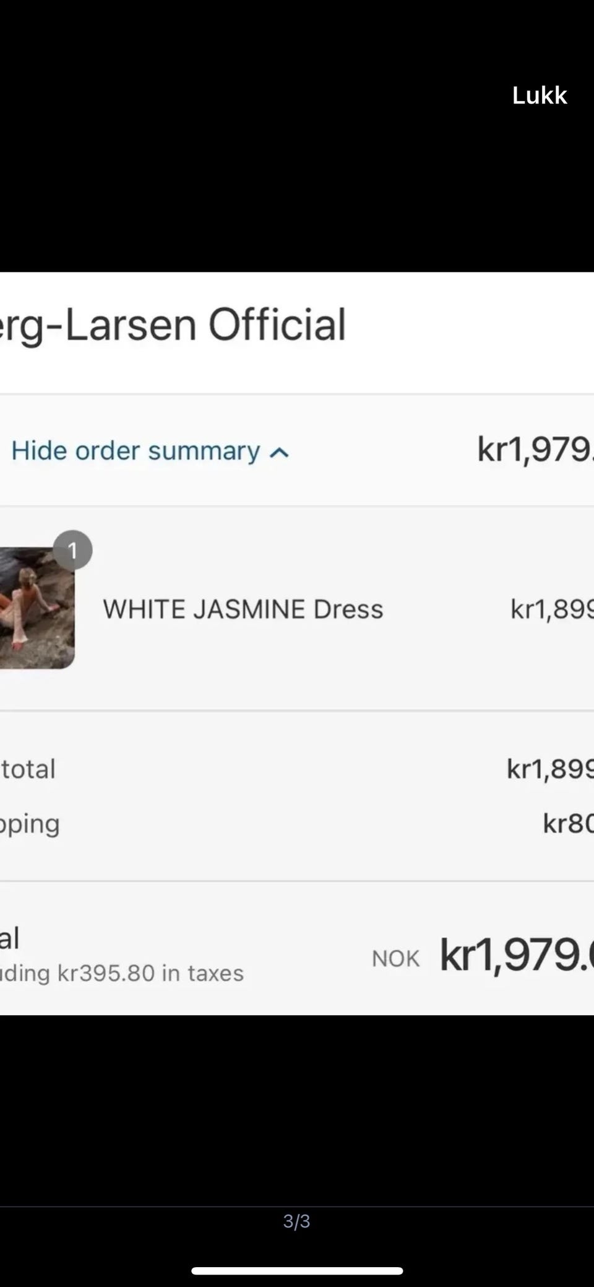Select the subtotal label text
594x1287 pixels.
[28, 769]
